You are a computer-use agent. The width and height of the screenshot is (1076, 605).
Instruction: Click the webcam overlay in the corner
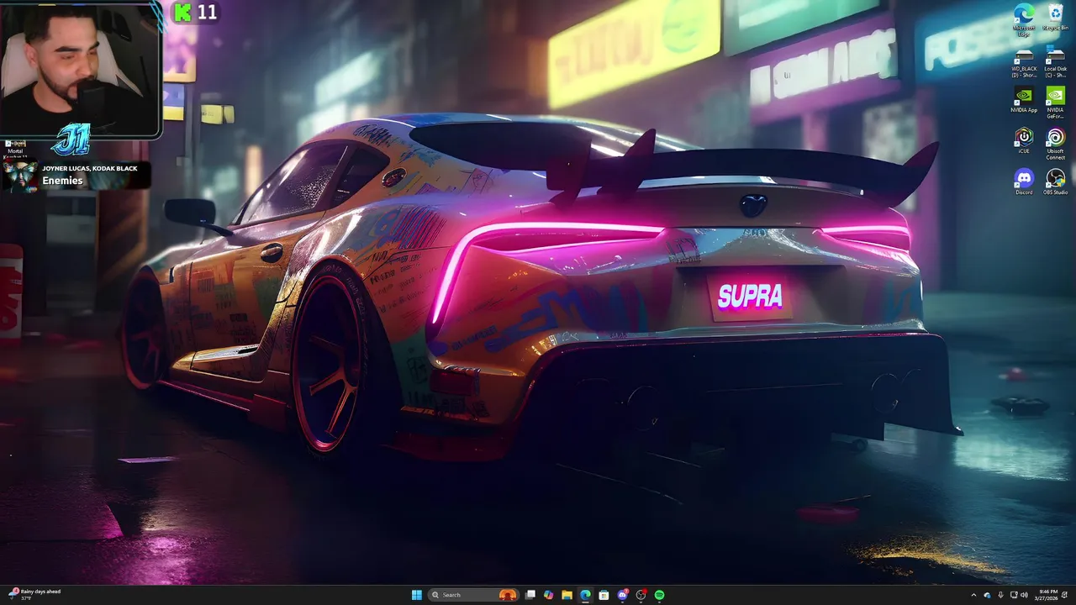point(80,69)
